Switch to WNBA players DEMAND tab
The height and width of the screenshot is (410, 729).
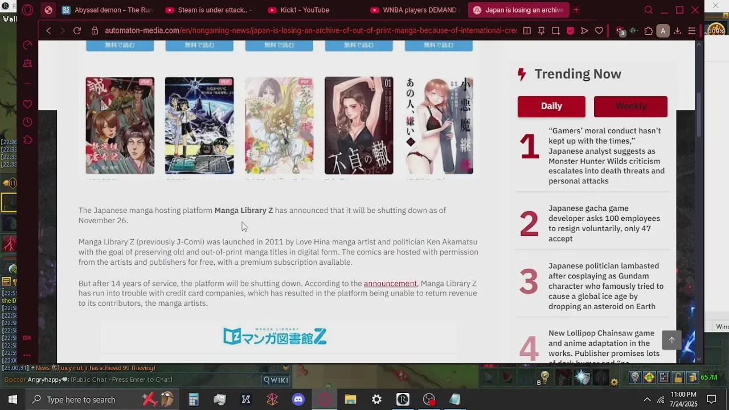pos(415,10)
